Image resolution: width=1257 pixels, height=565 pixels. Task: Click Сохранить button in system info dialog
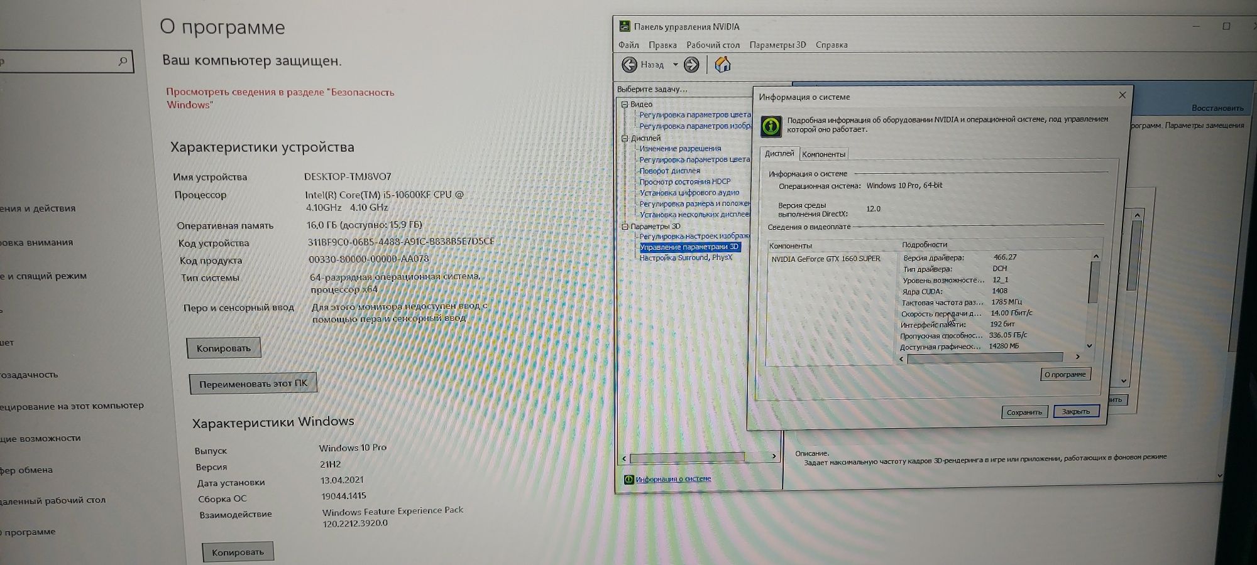[1024, 412]
